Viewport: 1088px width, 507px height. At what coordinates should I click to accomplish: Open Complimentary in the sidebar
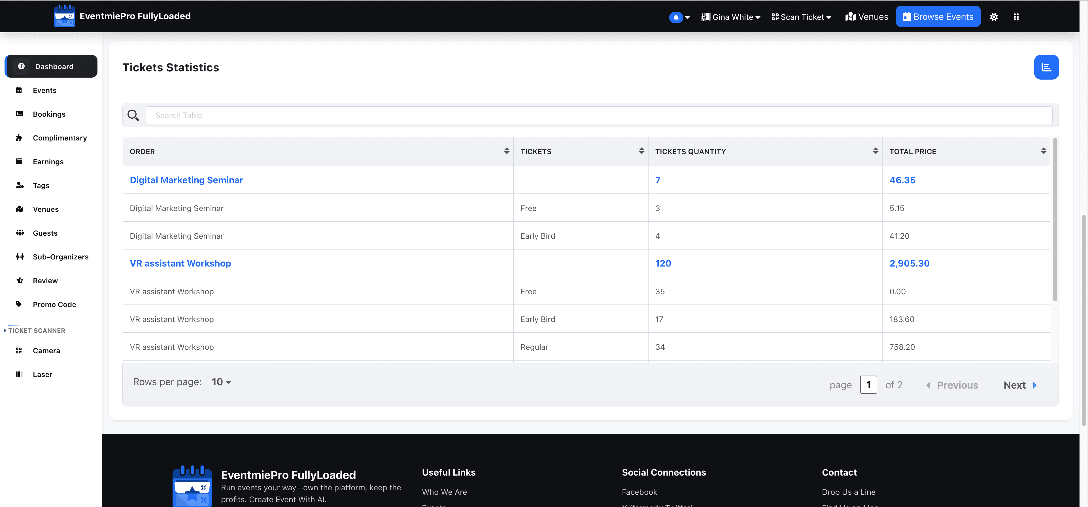[60, 138]
